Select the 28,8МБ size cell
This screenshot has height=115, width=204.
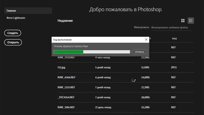point(145,97)
